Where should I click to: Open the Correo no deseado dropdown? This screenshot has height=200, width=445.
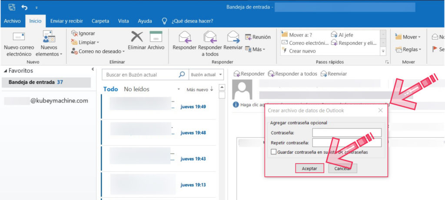98,51
